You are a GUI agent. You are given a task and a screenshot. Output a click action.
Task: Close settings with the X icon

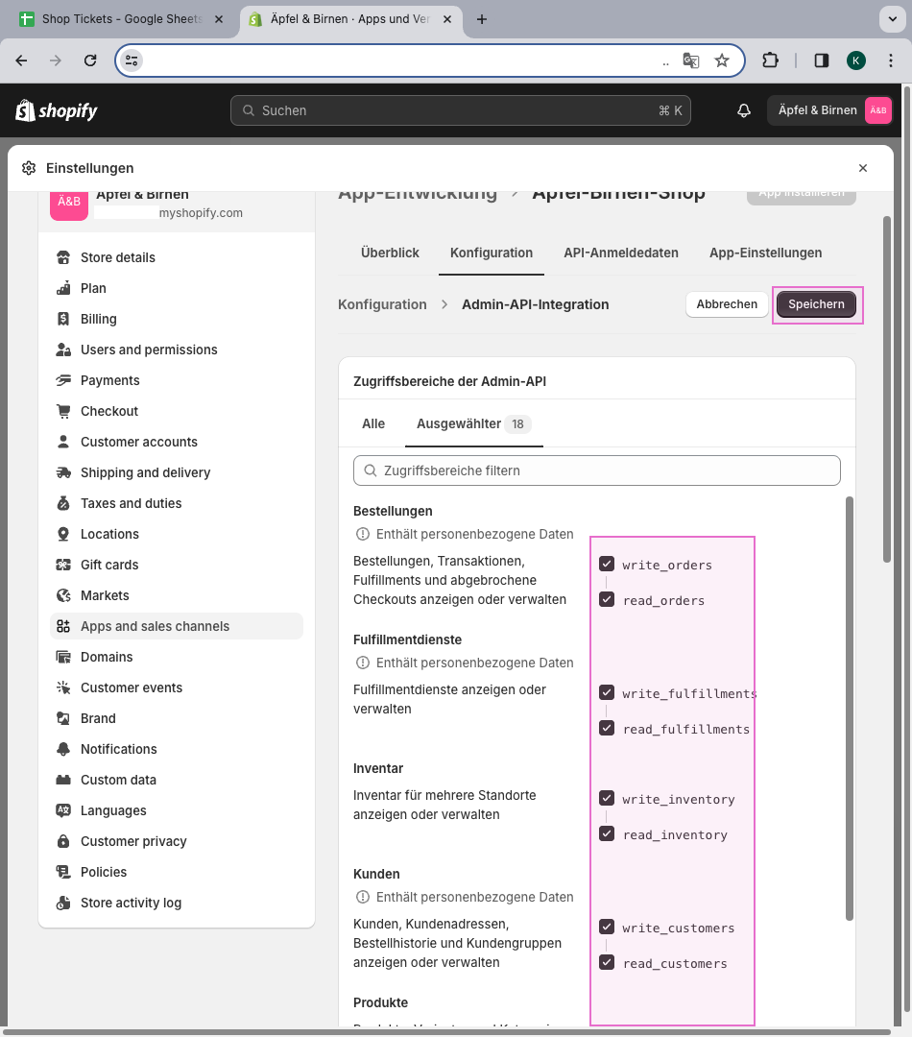coord(862,168)
